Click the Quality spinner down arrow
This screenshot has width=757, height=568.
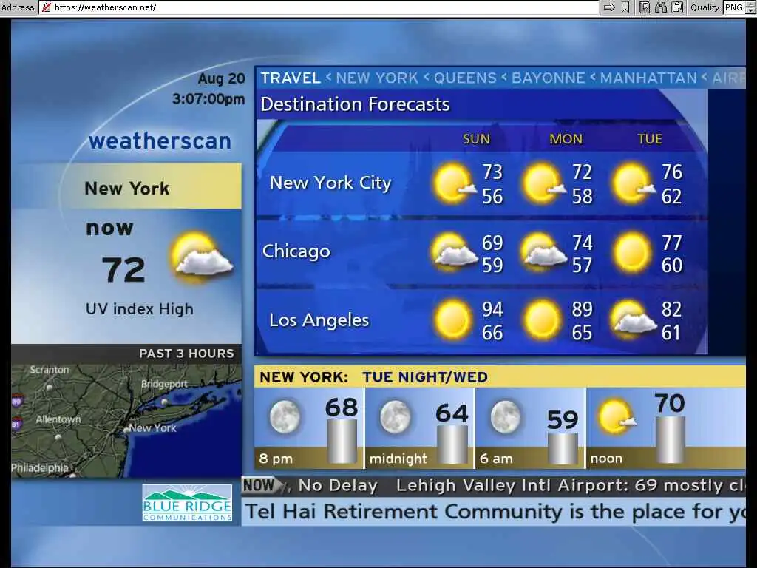(751, 10)
